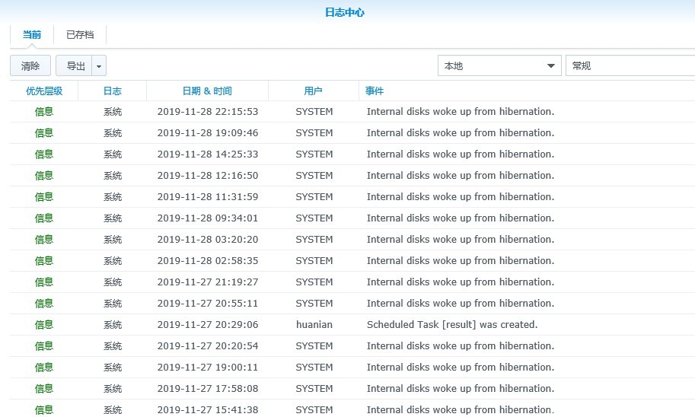The height and width of the screenshot is (417, 695).
Task: Select log entry at 2019-11-27 21:19:27
Action: pos(207,282)
